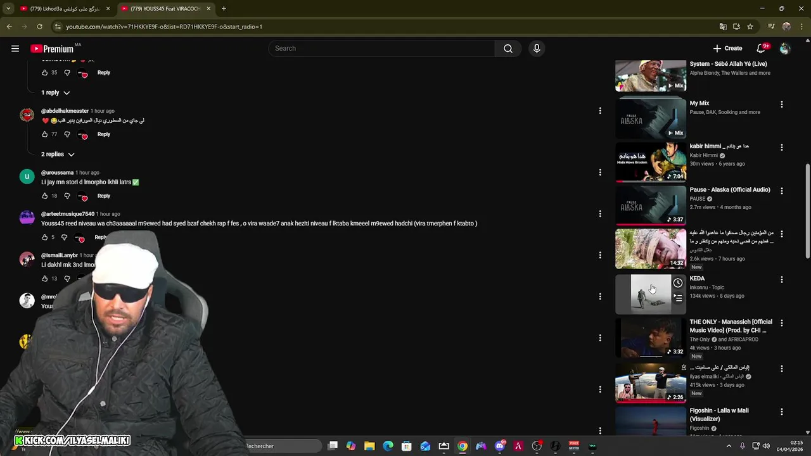Open File Explorer from taskbar
The image size is (811, 456).
click(369, 446)
